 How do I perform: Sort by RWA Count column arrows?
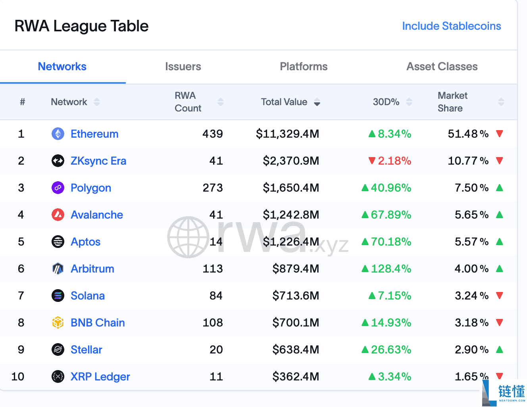click(221, 102)
